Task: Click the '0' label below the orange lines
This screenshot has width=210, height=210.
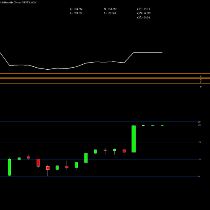Action: click(x=201, y=87)
